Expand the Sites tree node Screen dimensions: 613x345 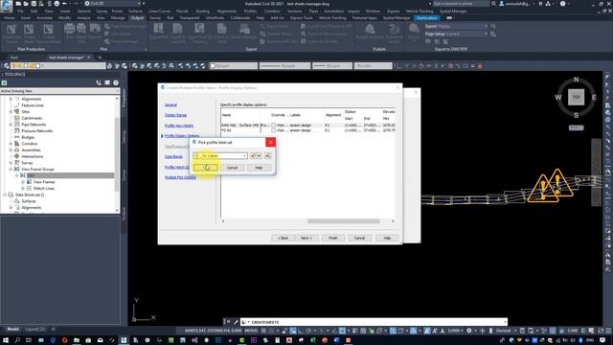coord(11,112)
